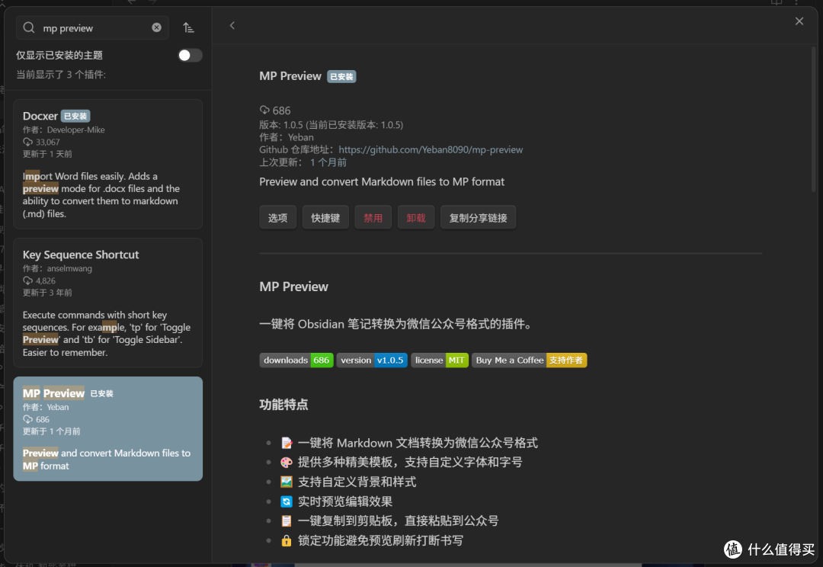Focus the plugin search input field

click(x=92, y=28)
